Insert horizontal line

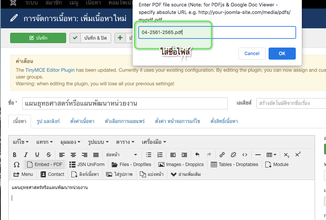click(x=258, y=155)
